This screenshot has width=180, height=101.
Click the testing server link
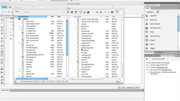[166, 70]
